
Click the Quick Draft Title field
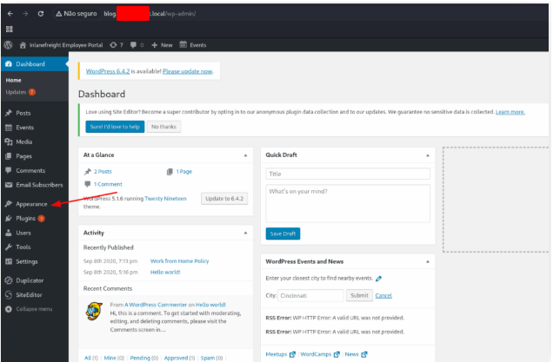coord(348,174)
